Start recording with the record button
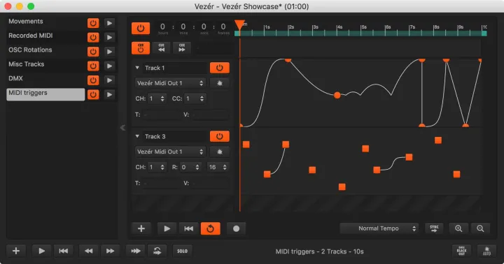Image resolution: width=504 pixels, height=264 pixels. [x=237, y=228]
